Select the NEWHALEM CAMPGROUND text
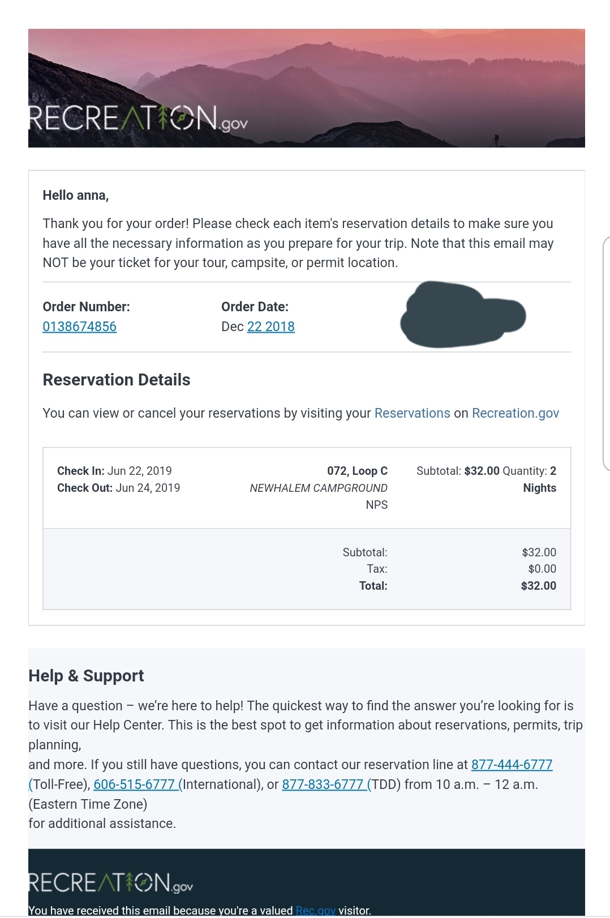The height and width of the screenshot is (918, 610). pyautogui.click(x=319, y=488)
